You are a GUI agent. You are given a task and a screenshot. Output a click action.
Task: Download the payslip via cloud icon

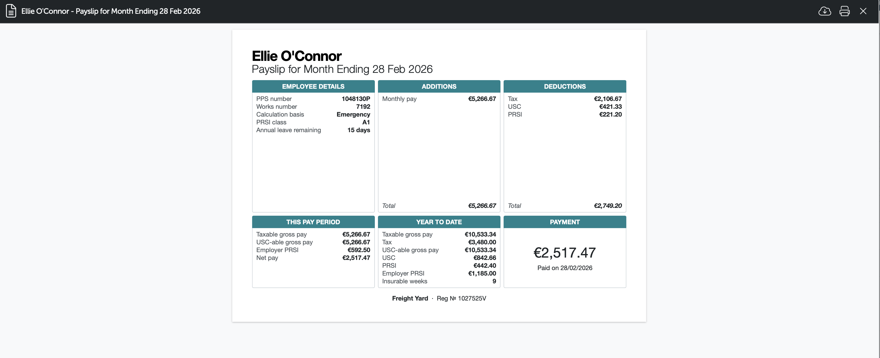click(x=824, y=11)
